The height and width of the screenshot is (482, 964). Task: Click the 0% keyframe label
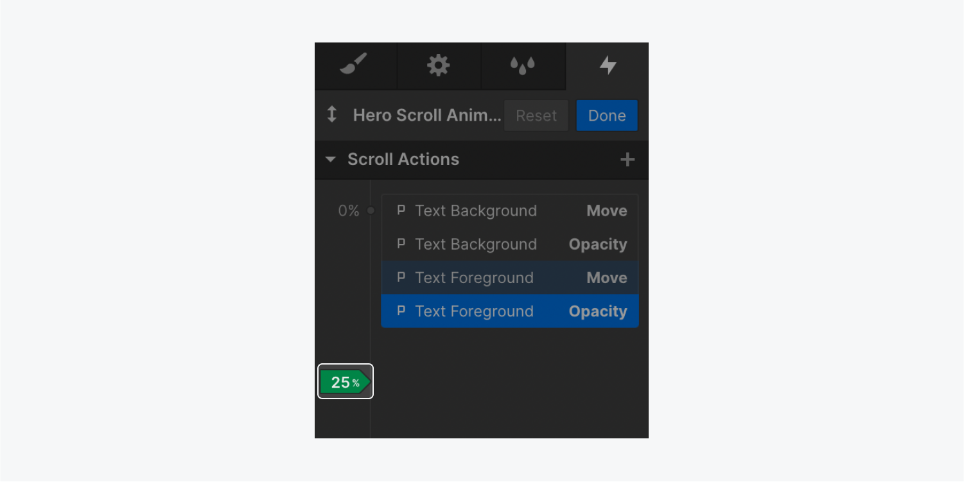(349, 211)
